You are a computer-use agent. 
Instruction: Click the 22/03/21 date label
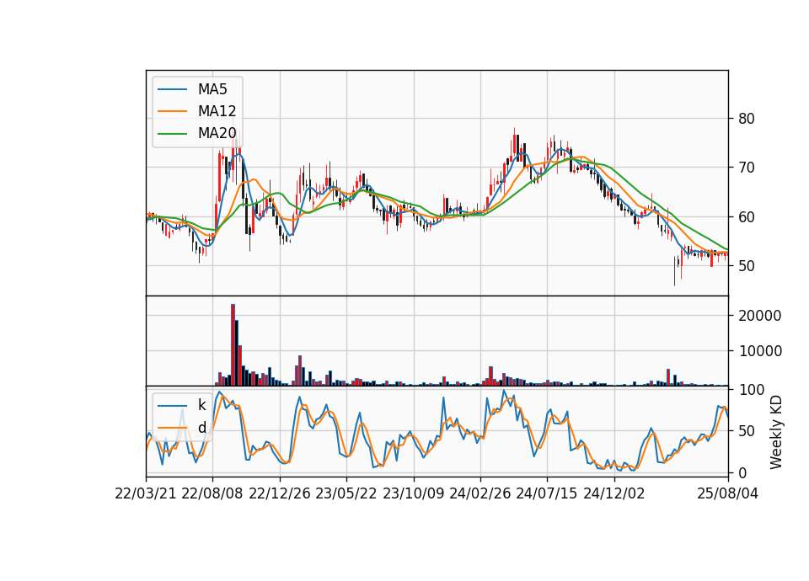point(146,493)
